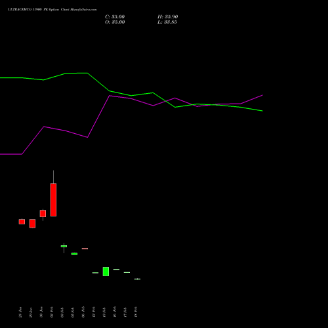Click the 30 Jan date label

(x=41, y=312)
